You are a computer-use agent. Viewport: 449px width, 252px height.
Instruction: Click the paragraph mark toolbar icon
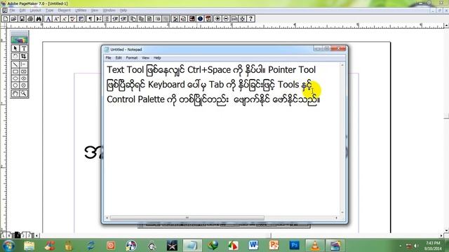91,19
